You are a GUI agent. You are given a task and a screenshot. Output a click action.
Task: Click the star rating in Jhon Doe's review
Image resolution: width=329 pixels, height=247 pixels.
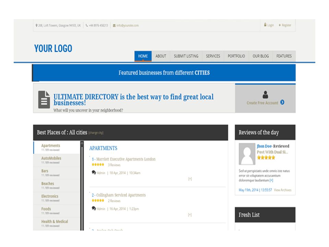click(x=266, y=157)
